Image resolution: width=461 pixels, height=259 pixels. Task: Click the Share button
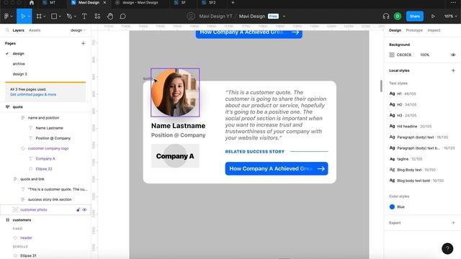point(415,17)
